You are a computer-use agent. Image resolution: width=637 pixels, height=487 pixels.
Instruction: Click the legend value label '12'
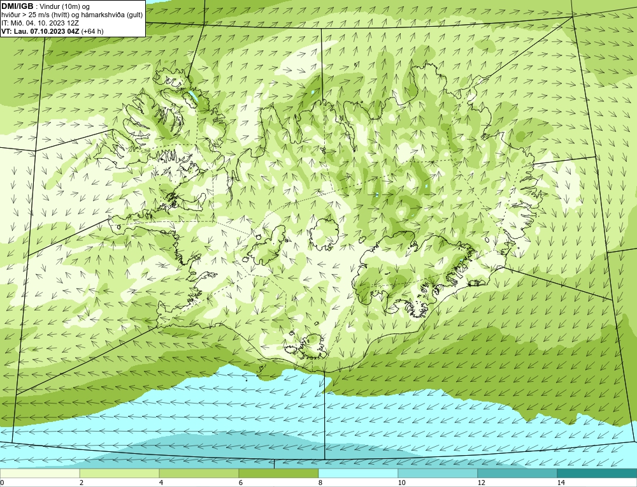pyautogui.click(x=481, y=483)
